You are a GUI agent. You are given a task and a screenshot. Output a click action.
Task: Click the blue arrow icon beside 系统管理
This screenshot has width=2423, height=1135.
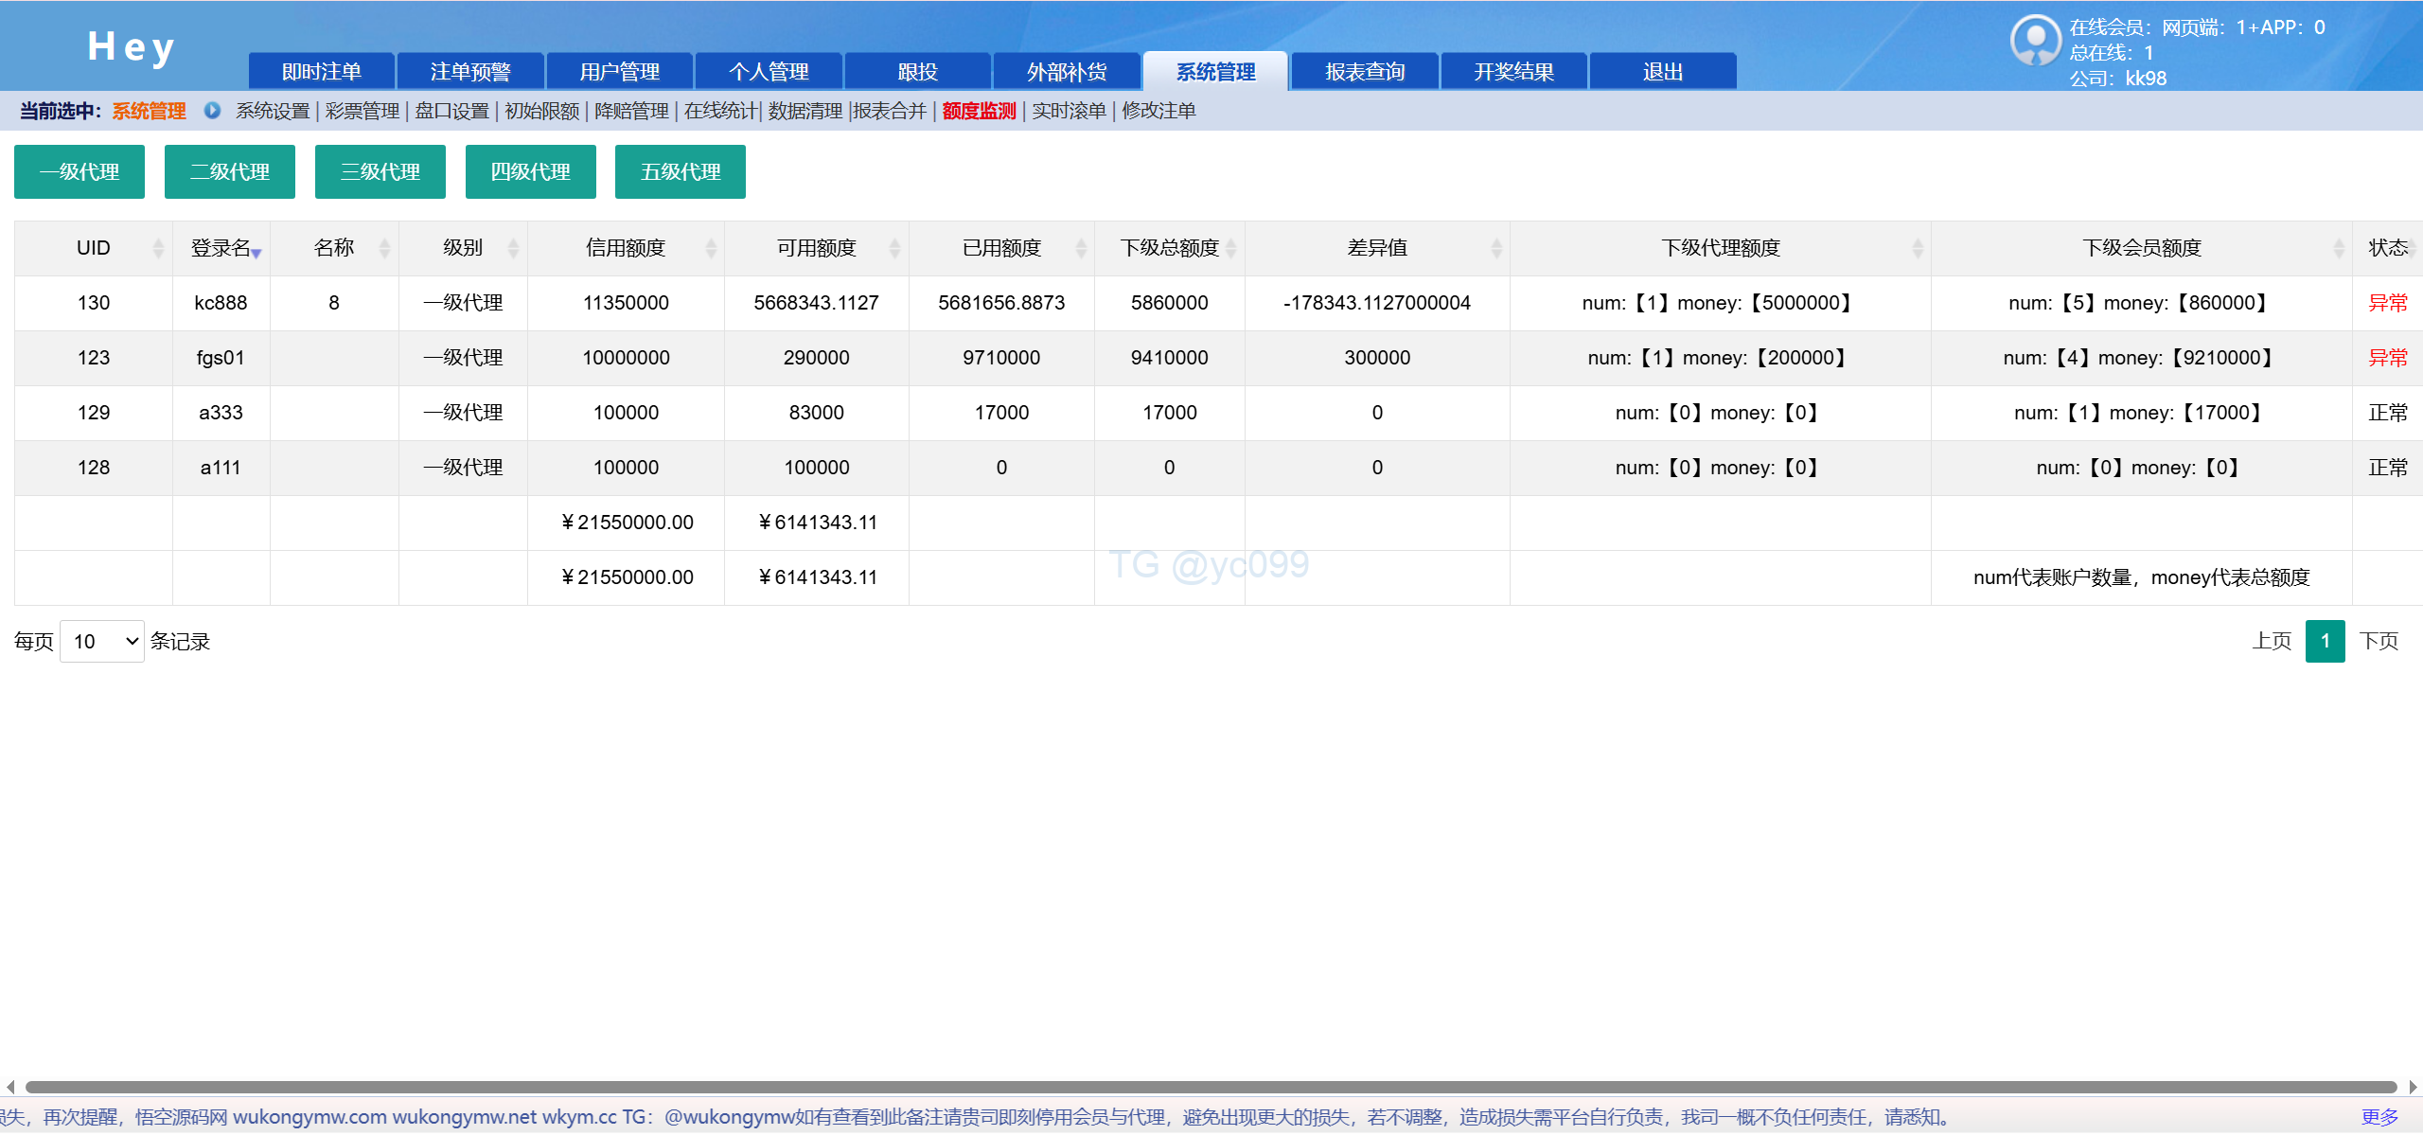click(x=212, y=111)
